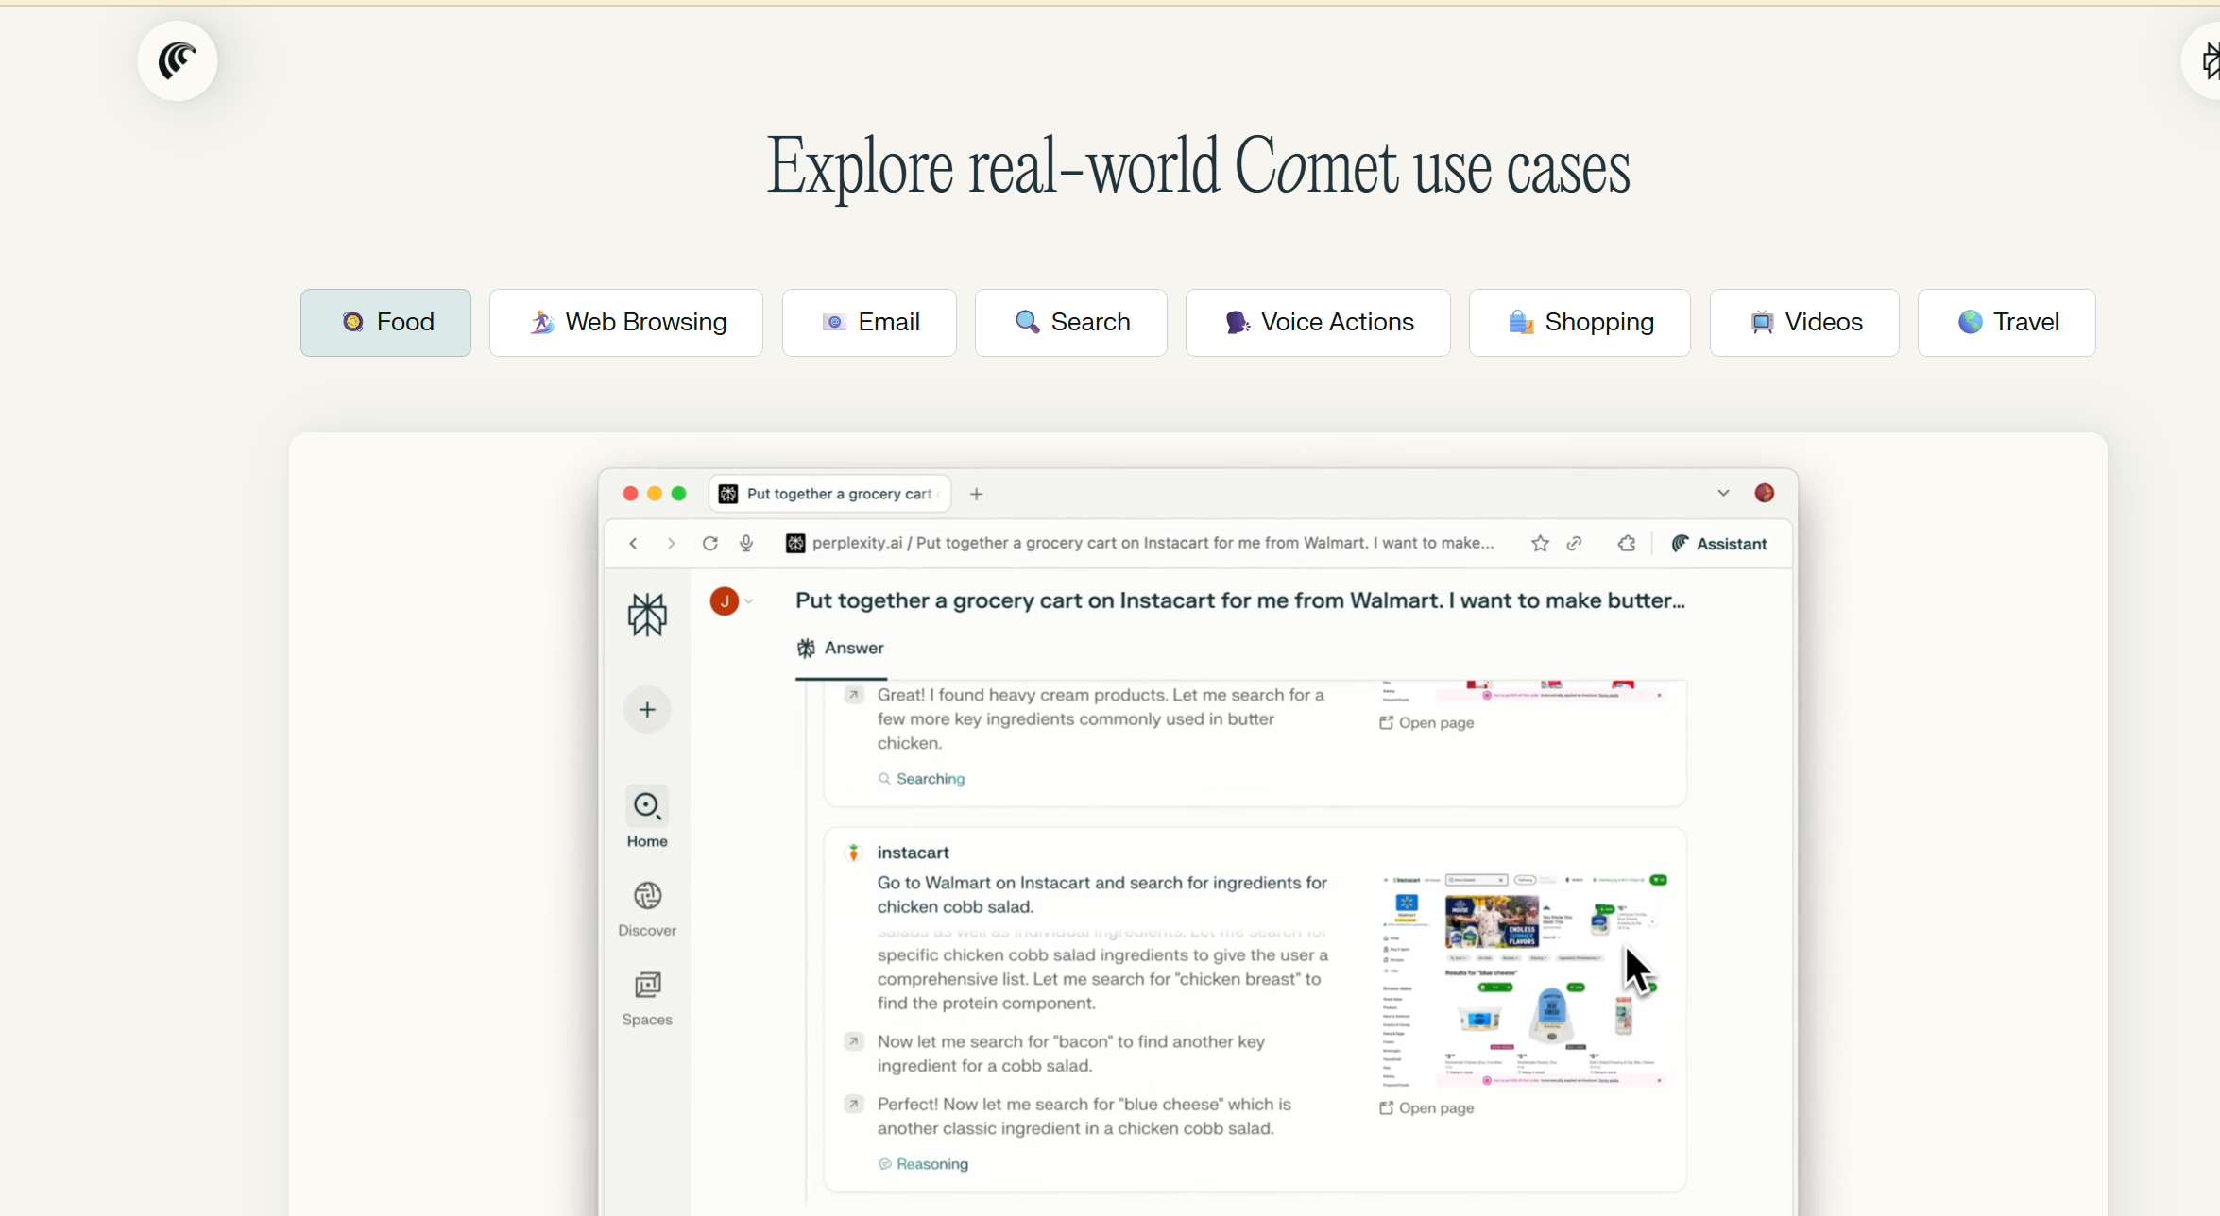Select the Travel use case tab
Viewport: 2220px width, 1216px height.
point(2007,323)
